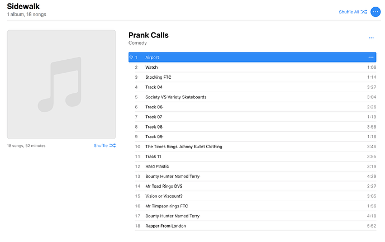Select the Vision or Viscount? track

coord(164,196)
